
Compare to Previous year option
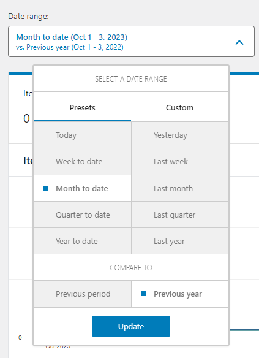tap(180, 294)
